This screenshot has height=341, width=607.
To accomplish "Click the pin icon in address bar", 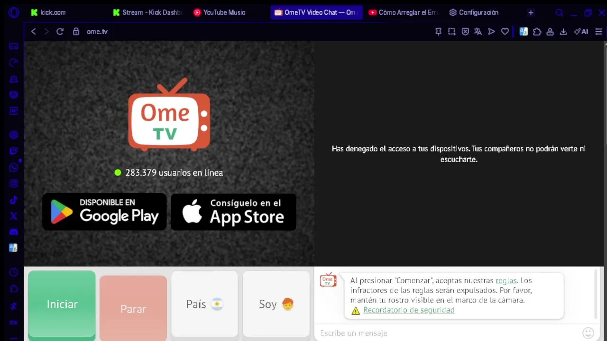I will coord(438,31).
